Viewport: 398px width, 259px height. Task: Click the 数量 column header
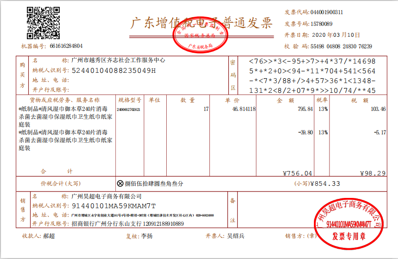[188, 100]
